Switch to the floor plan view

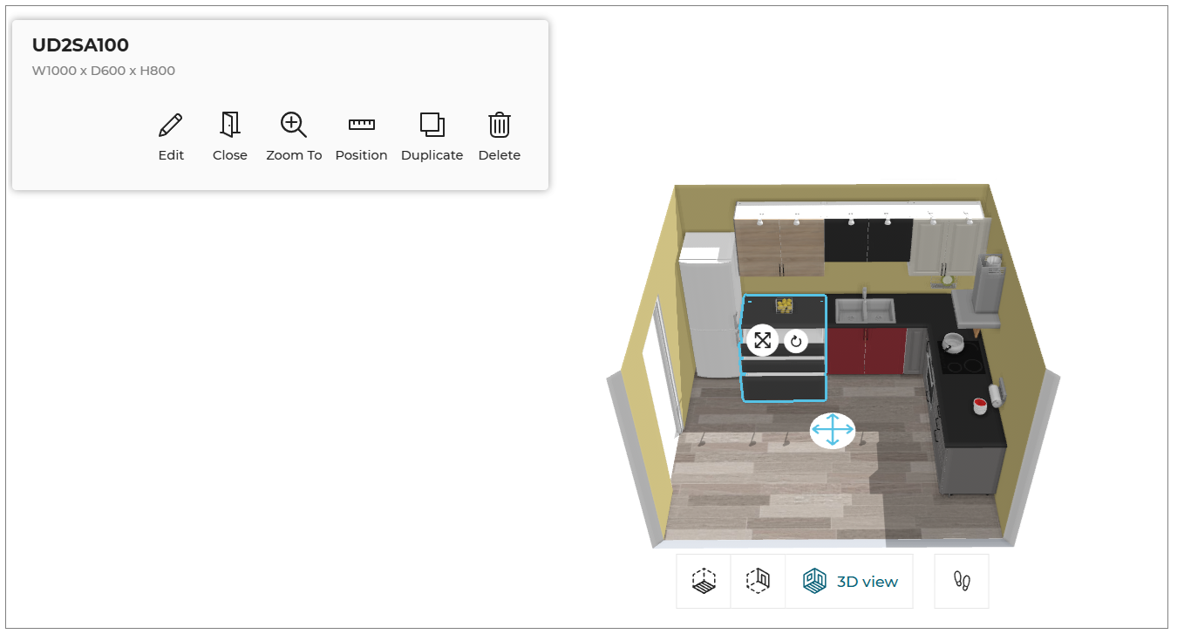click(704, 581)
